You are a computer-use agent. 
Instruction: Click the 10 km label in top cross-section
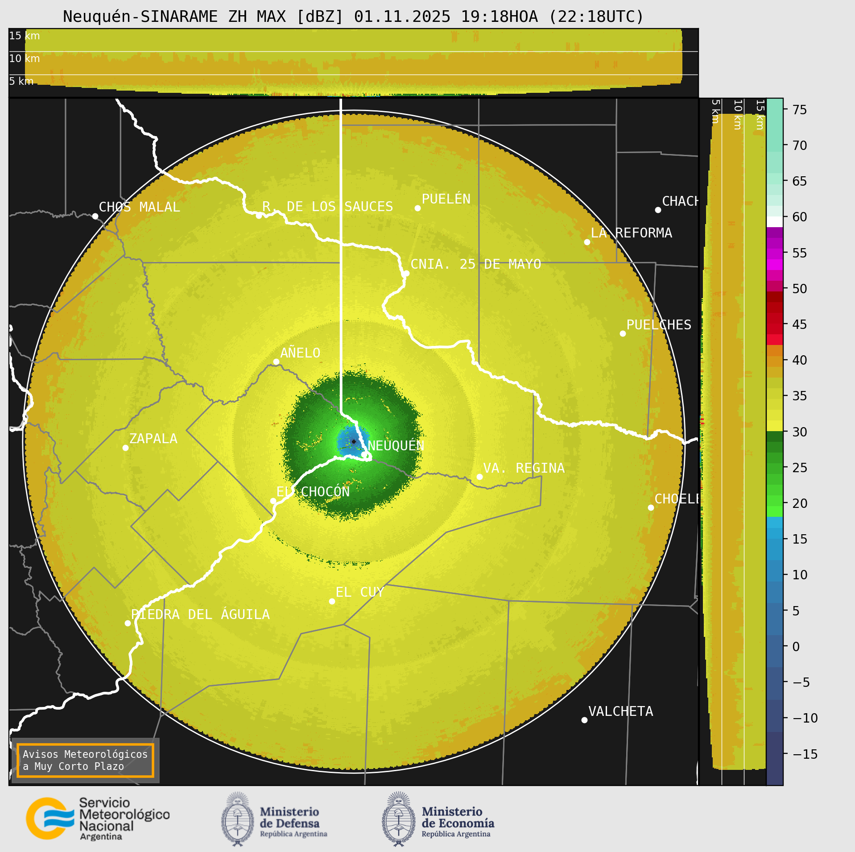point(25,58)
